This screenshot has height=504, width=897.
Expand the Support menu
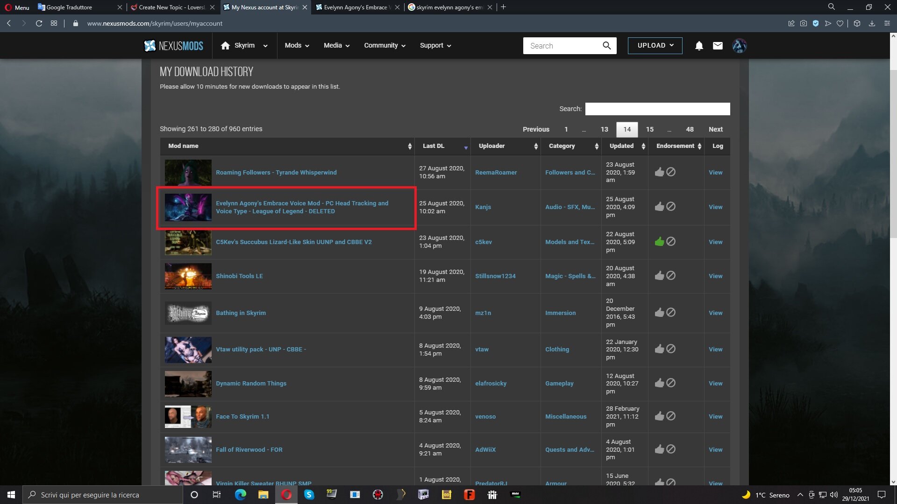(x=435, y=46)
